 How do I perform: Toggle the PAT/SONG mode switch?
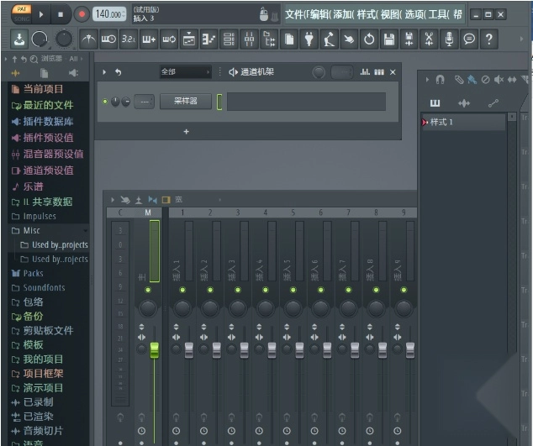point(21,13)
